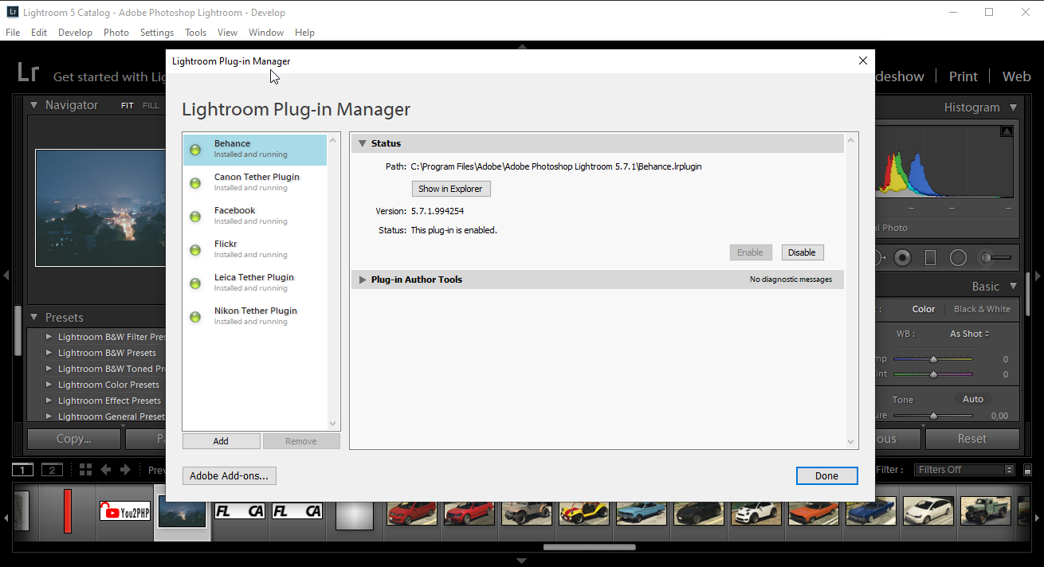Click the Adobe Add-ons button
The image size is (1044, 567).
[x=230, y=476]
